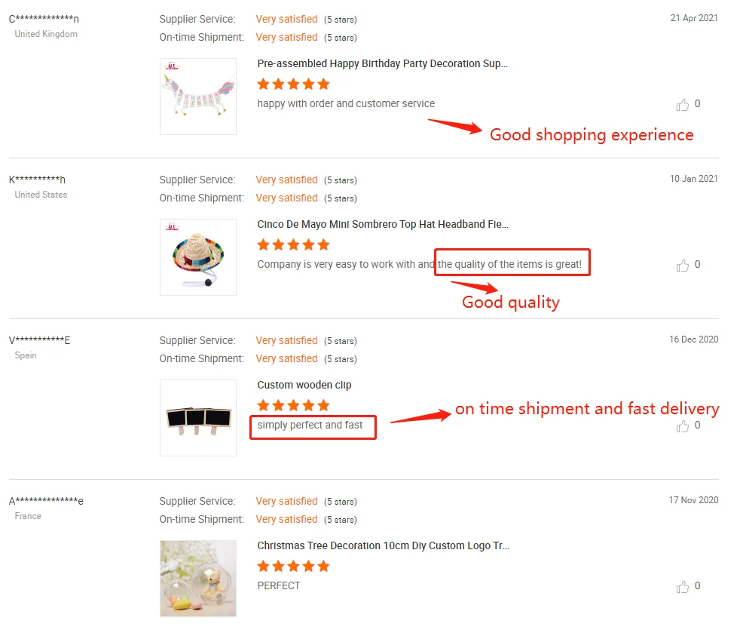Click the 'PERFECT' review comment
Screen dimensions: 746x639
click(279, 586)
